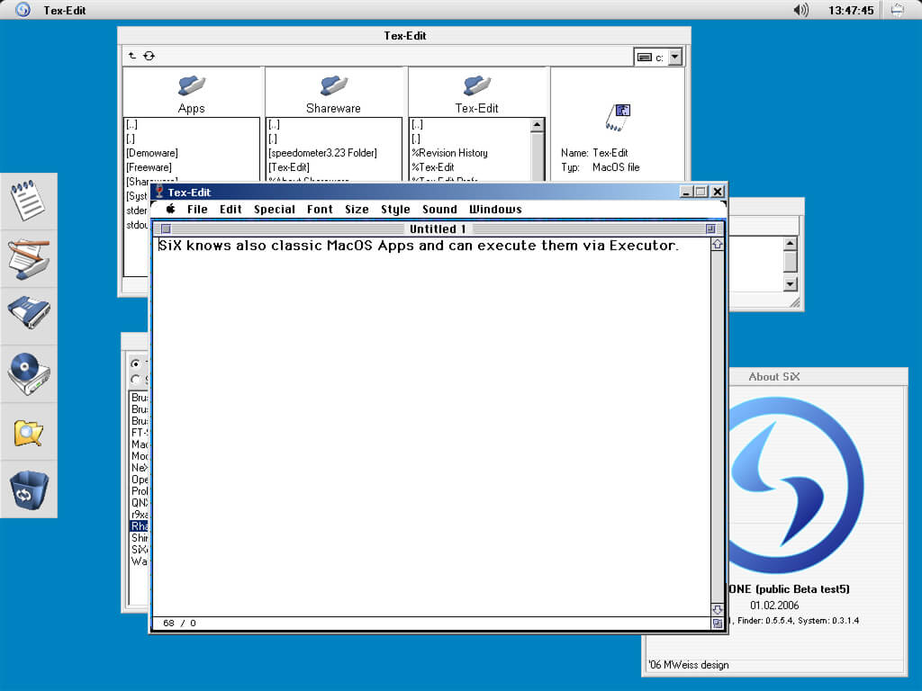The width and height of the screenshot is (922, 691).
Task: Select the first radio button in lower-left window
Action: (x=135, y=363)
